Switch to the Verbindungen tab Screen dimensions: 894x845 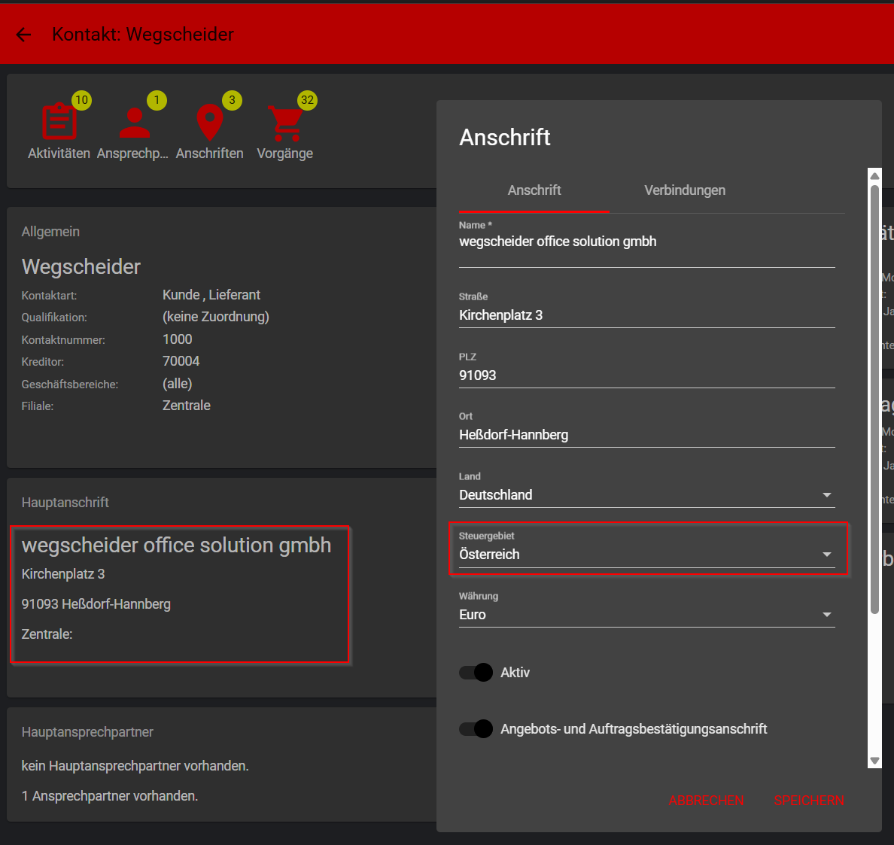click(x=685, y=190)
